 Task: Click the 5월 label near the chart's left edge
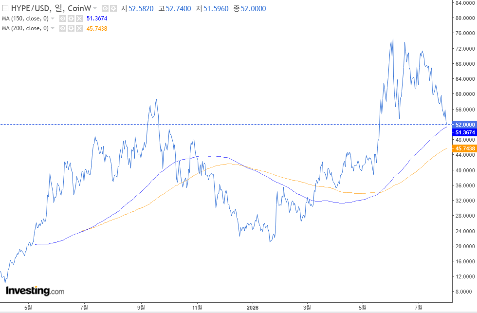[28, 308]
